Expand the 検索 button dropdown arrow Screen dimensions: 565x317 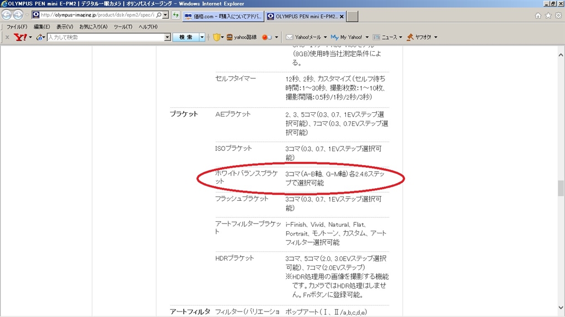tap(202, 37)
